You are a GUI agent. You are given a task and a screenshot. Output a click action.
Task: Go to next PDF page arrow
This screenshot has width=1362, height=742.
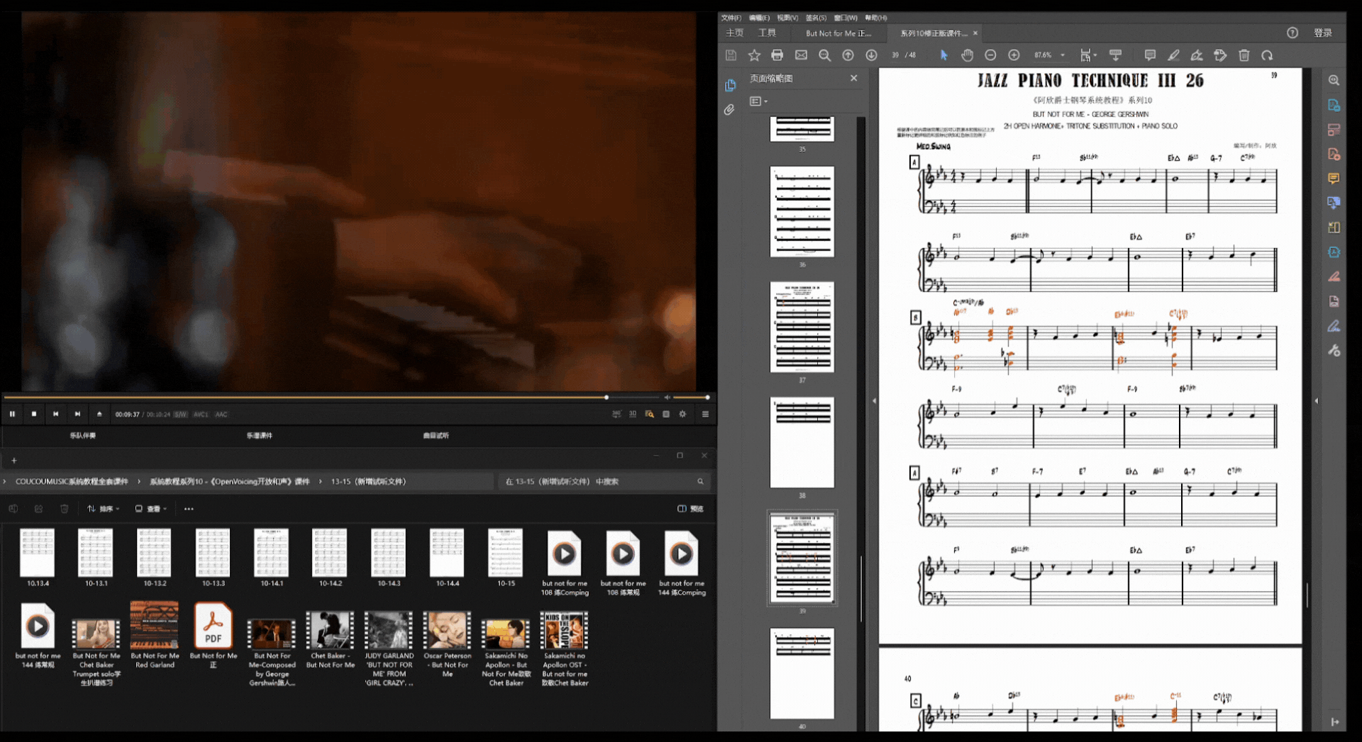pos(871,55)
